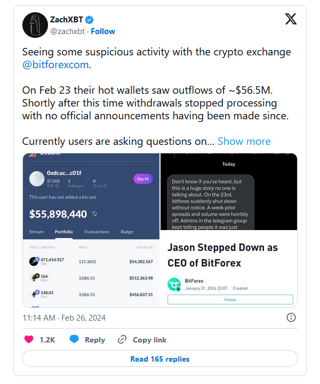Click the green Follow button under BitForex

click(230, 300)
